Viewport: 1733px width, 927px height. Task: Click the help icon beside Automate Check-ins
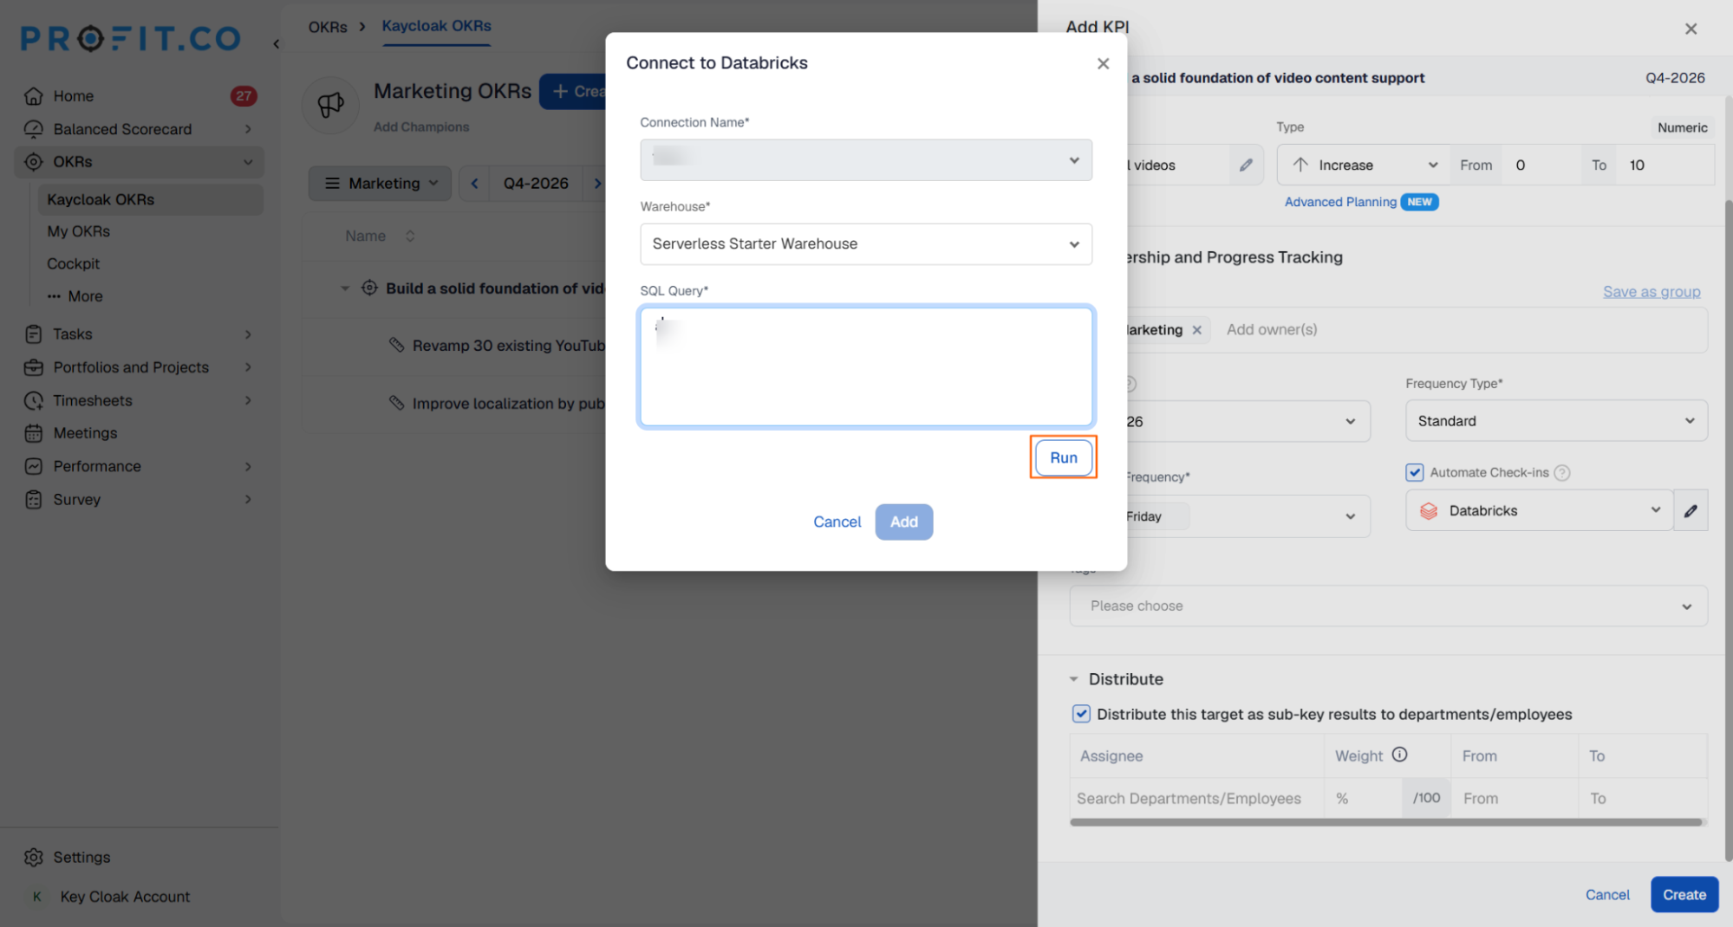[x=1562, y=473]
